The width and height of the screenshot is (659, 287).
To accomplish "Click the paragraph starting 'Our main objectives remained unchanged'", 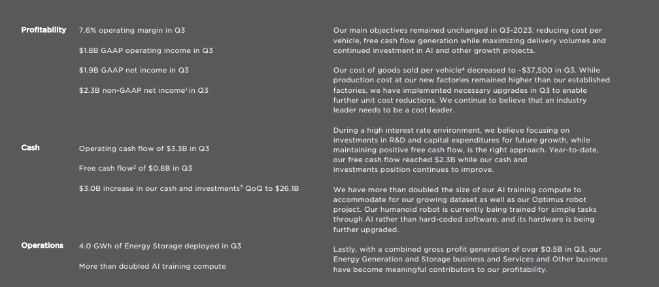I will (468, 41).
